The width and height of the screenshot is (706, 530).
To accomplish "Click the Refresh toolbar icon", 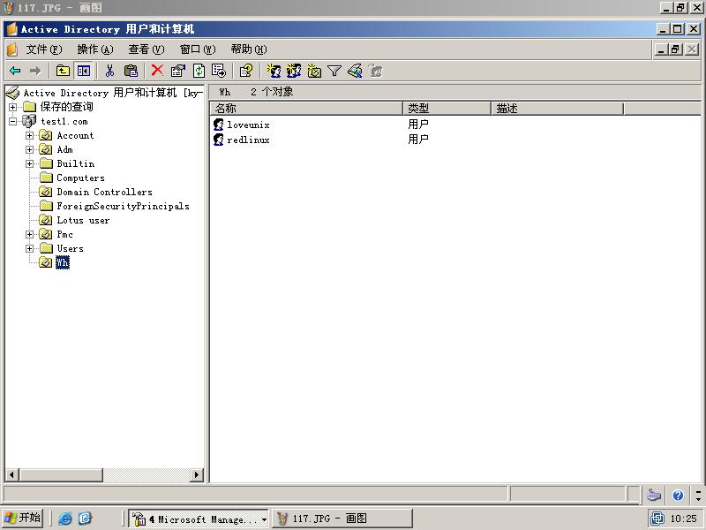I will [x=199, y=71].
